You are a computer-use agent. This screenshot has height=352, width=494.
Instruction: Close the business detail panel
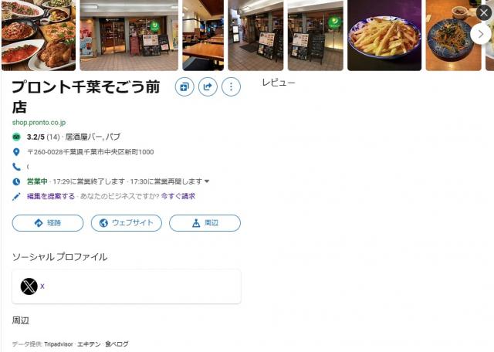484,13
